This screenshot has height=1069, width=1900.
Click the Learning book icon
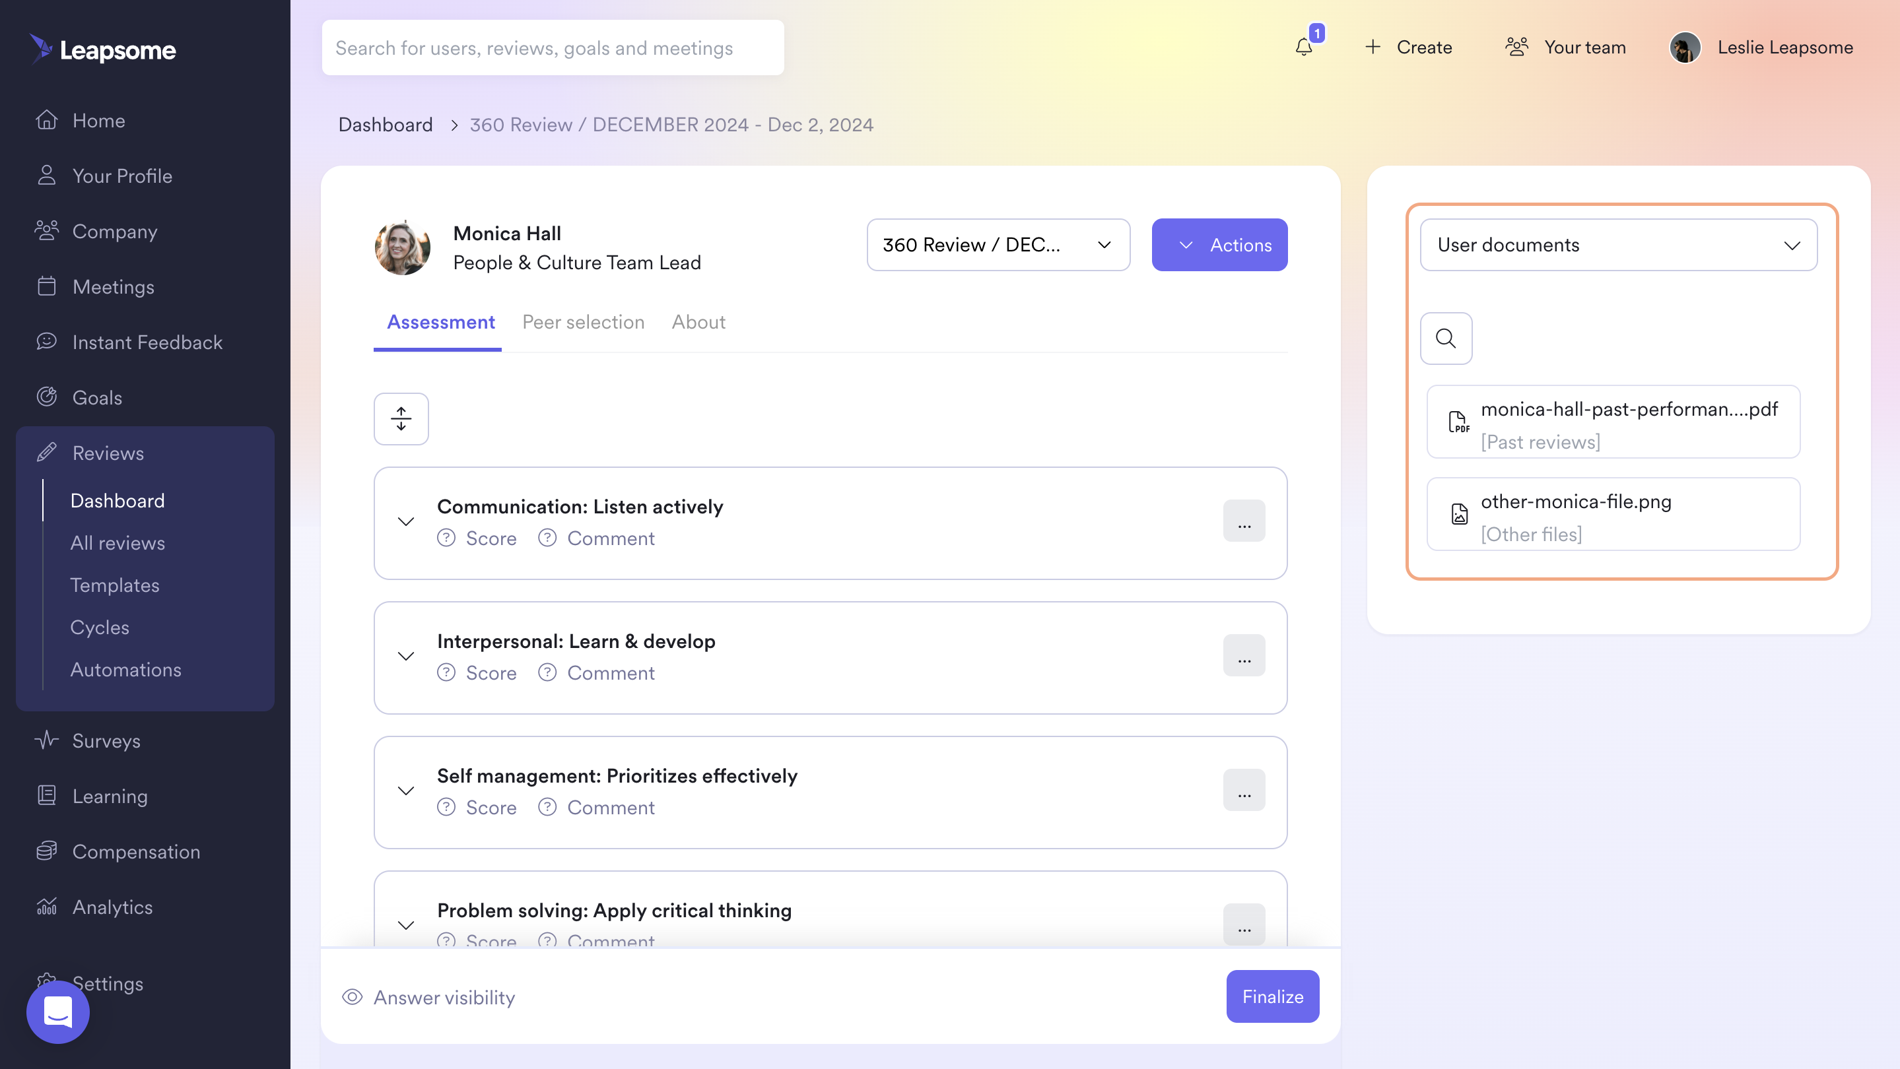46,796
